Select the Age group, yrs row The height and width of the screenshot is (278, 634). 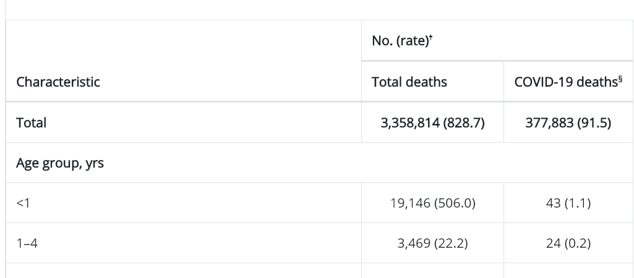click(319, 162)
